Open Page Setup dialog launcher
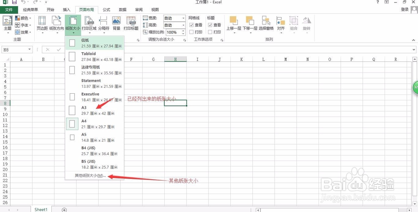 (138, 40)
